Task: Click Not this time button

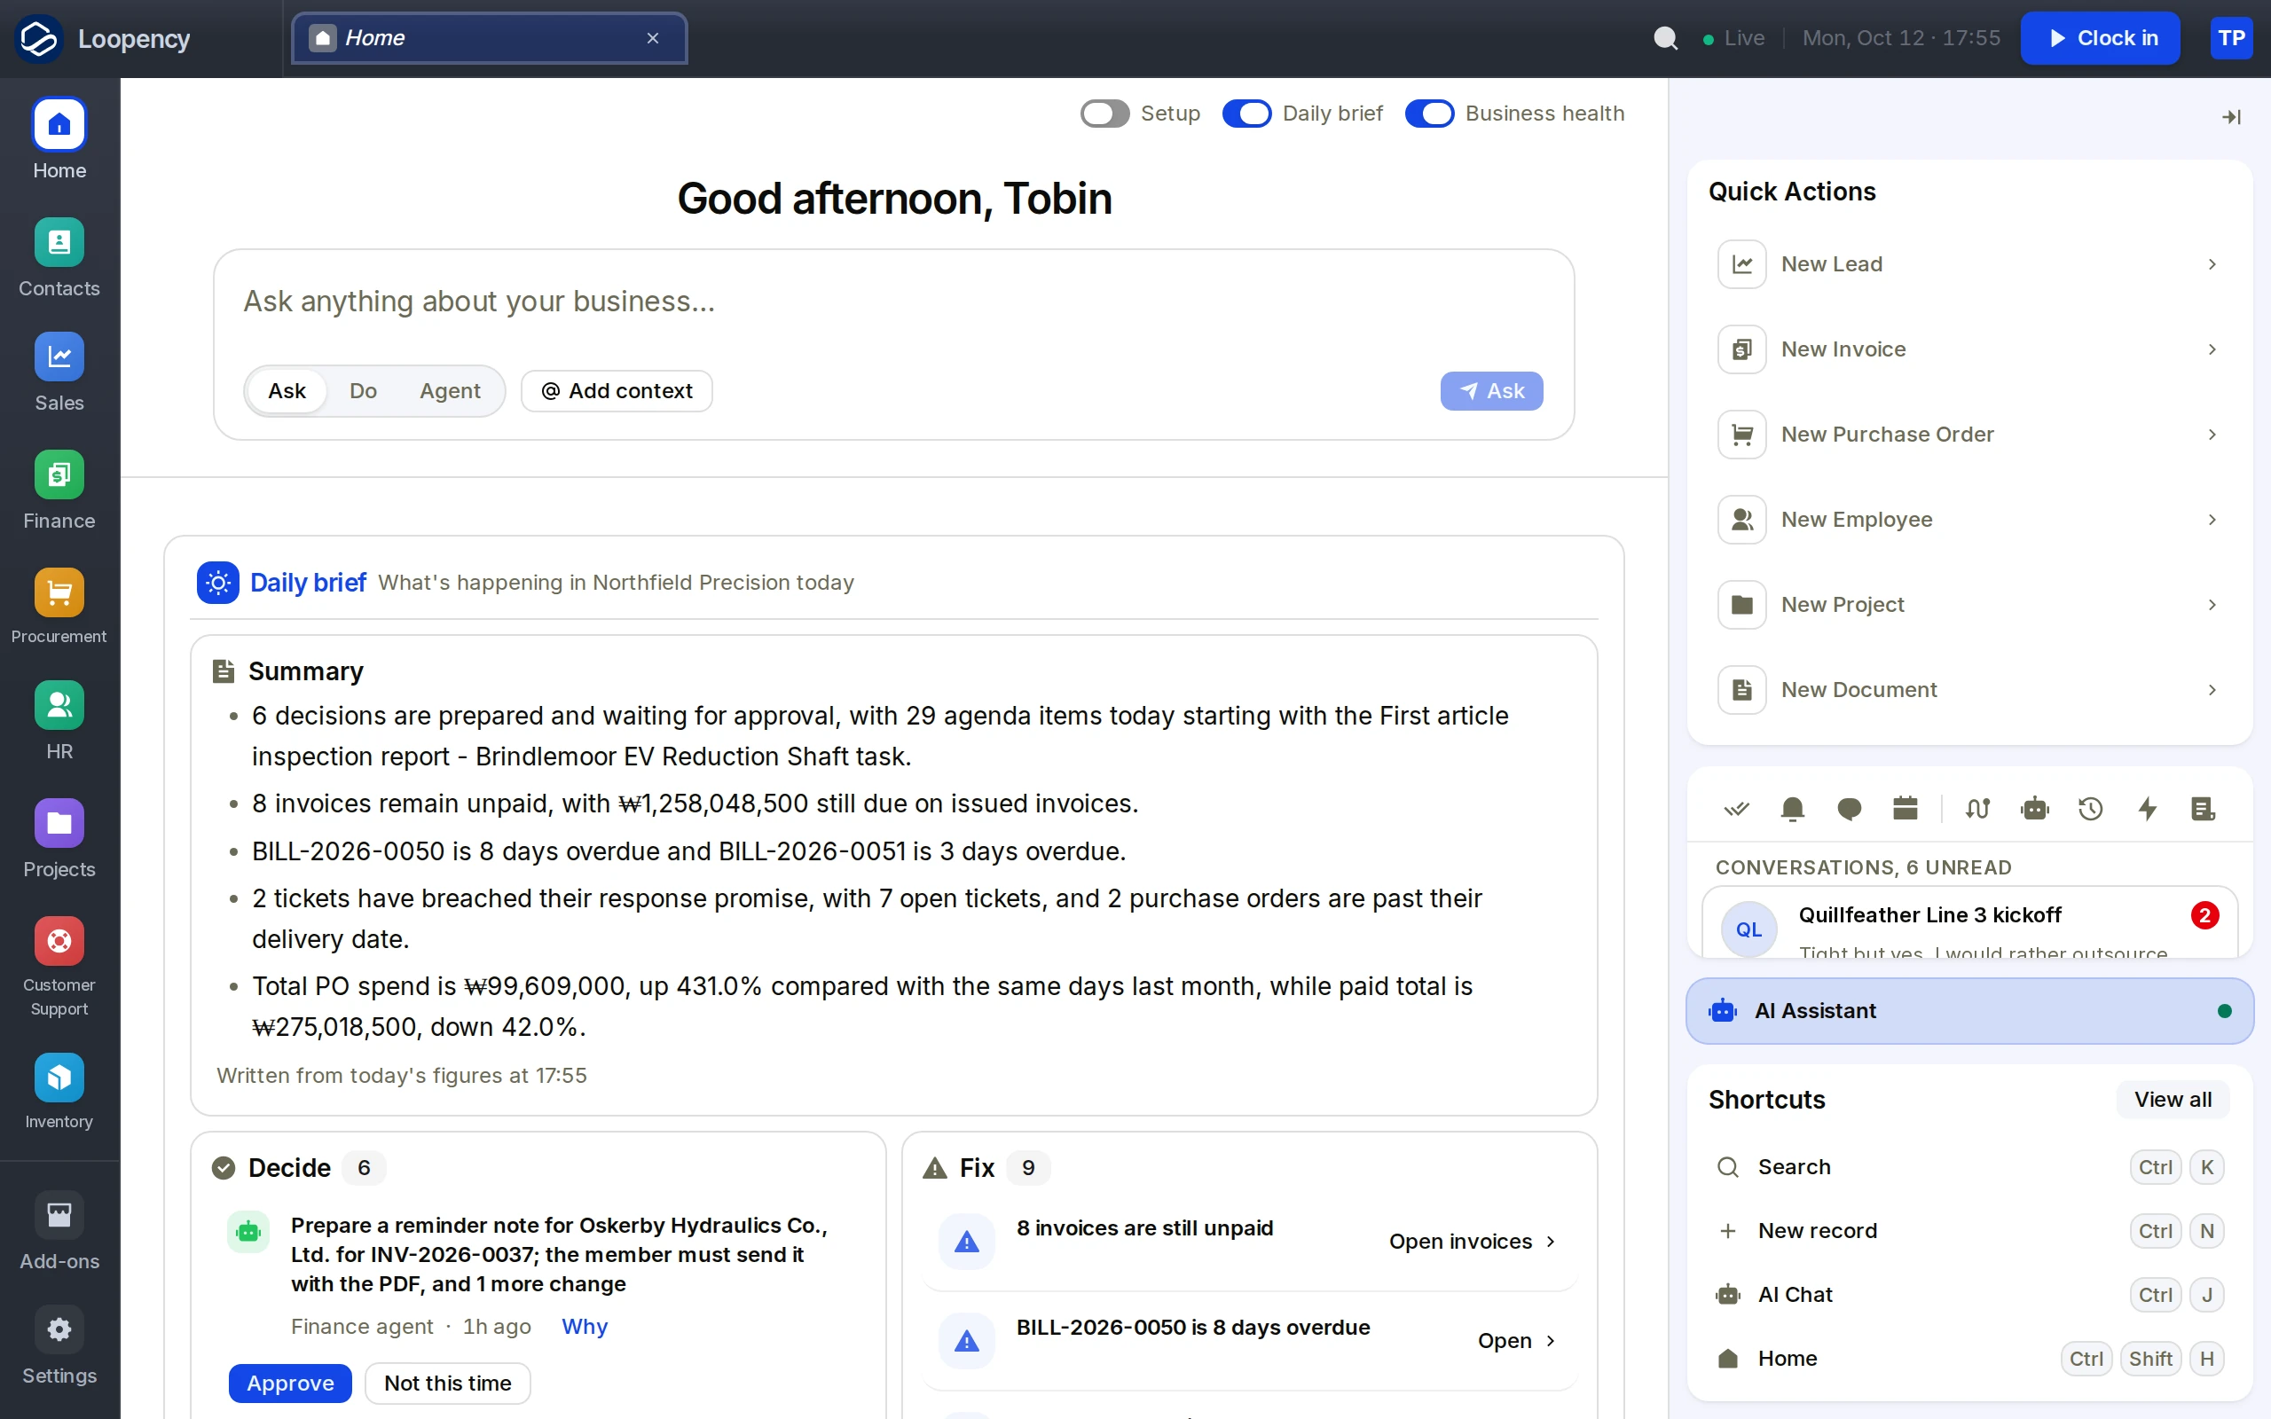Action: (x=448, y=1383)
